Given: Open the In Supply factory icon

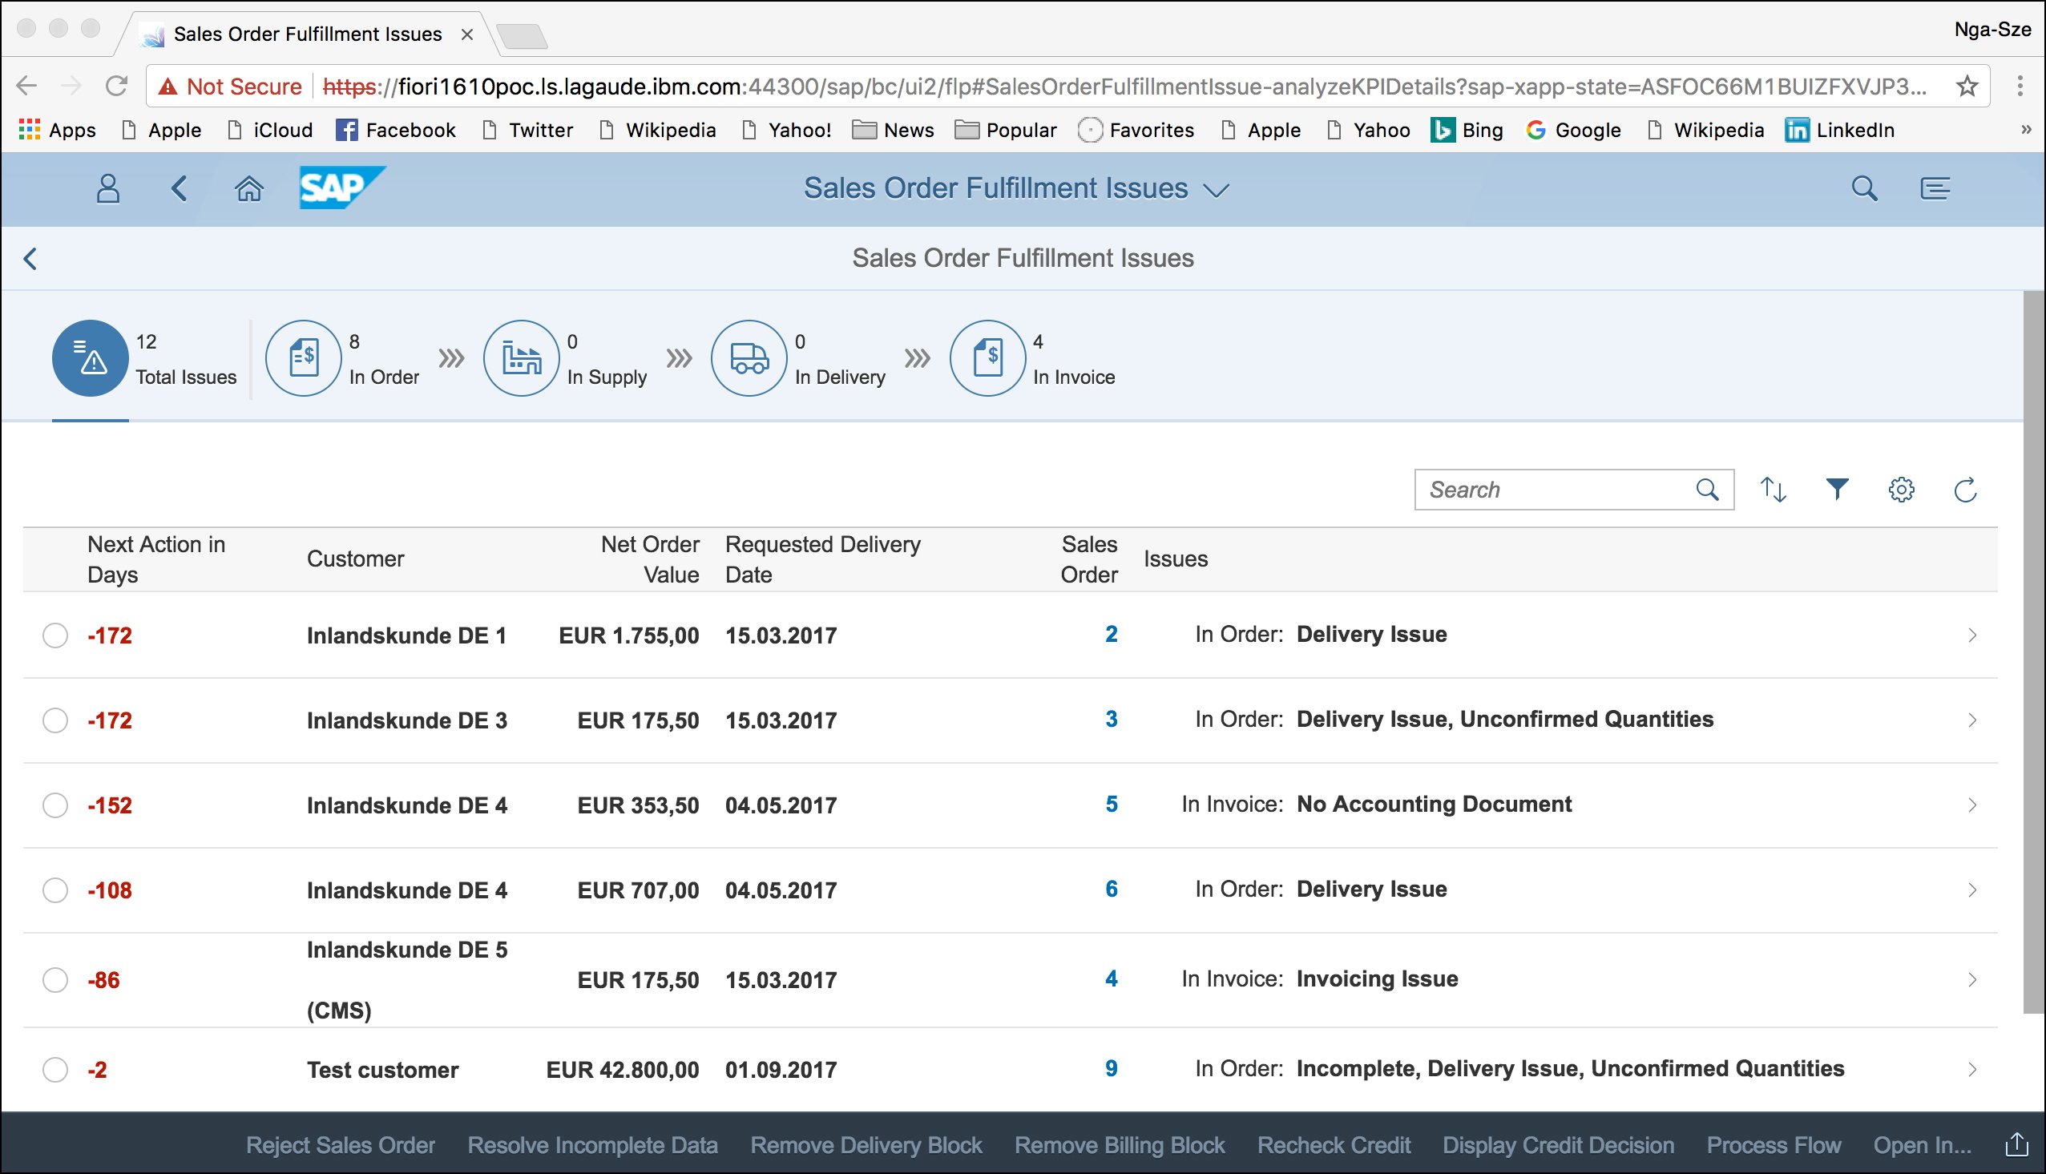Looking at the screenshot, I should 521,358.
